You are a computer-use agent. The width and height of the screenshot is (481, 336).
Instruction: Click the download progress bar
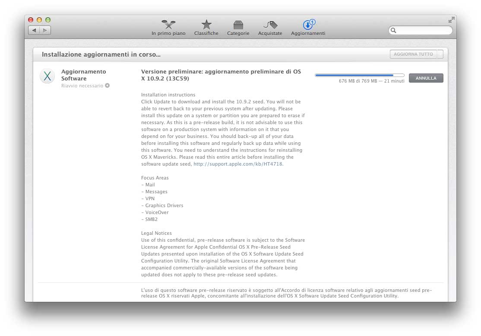pyautogui.click(x=360, y=75)
